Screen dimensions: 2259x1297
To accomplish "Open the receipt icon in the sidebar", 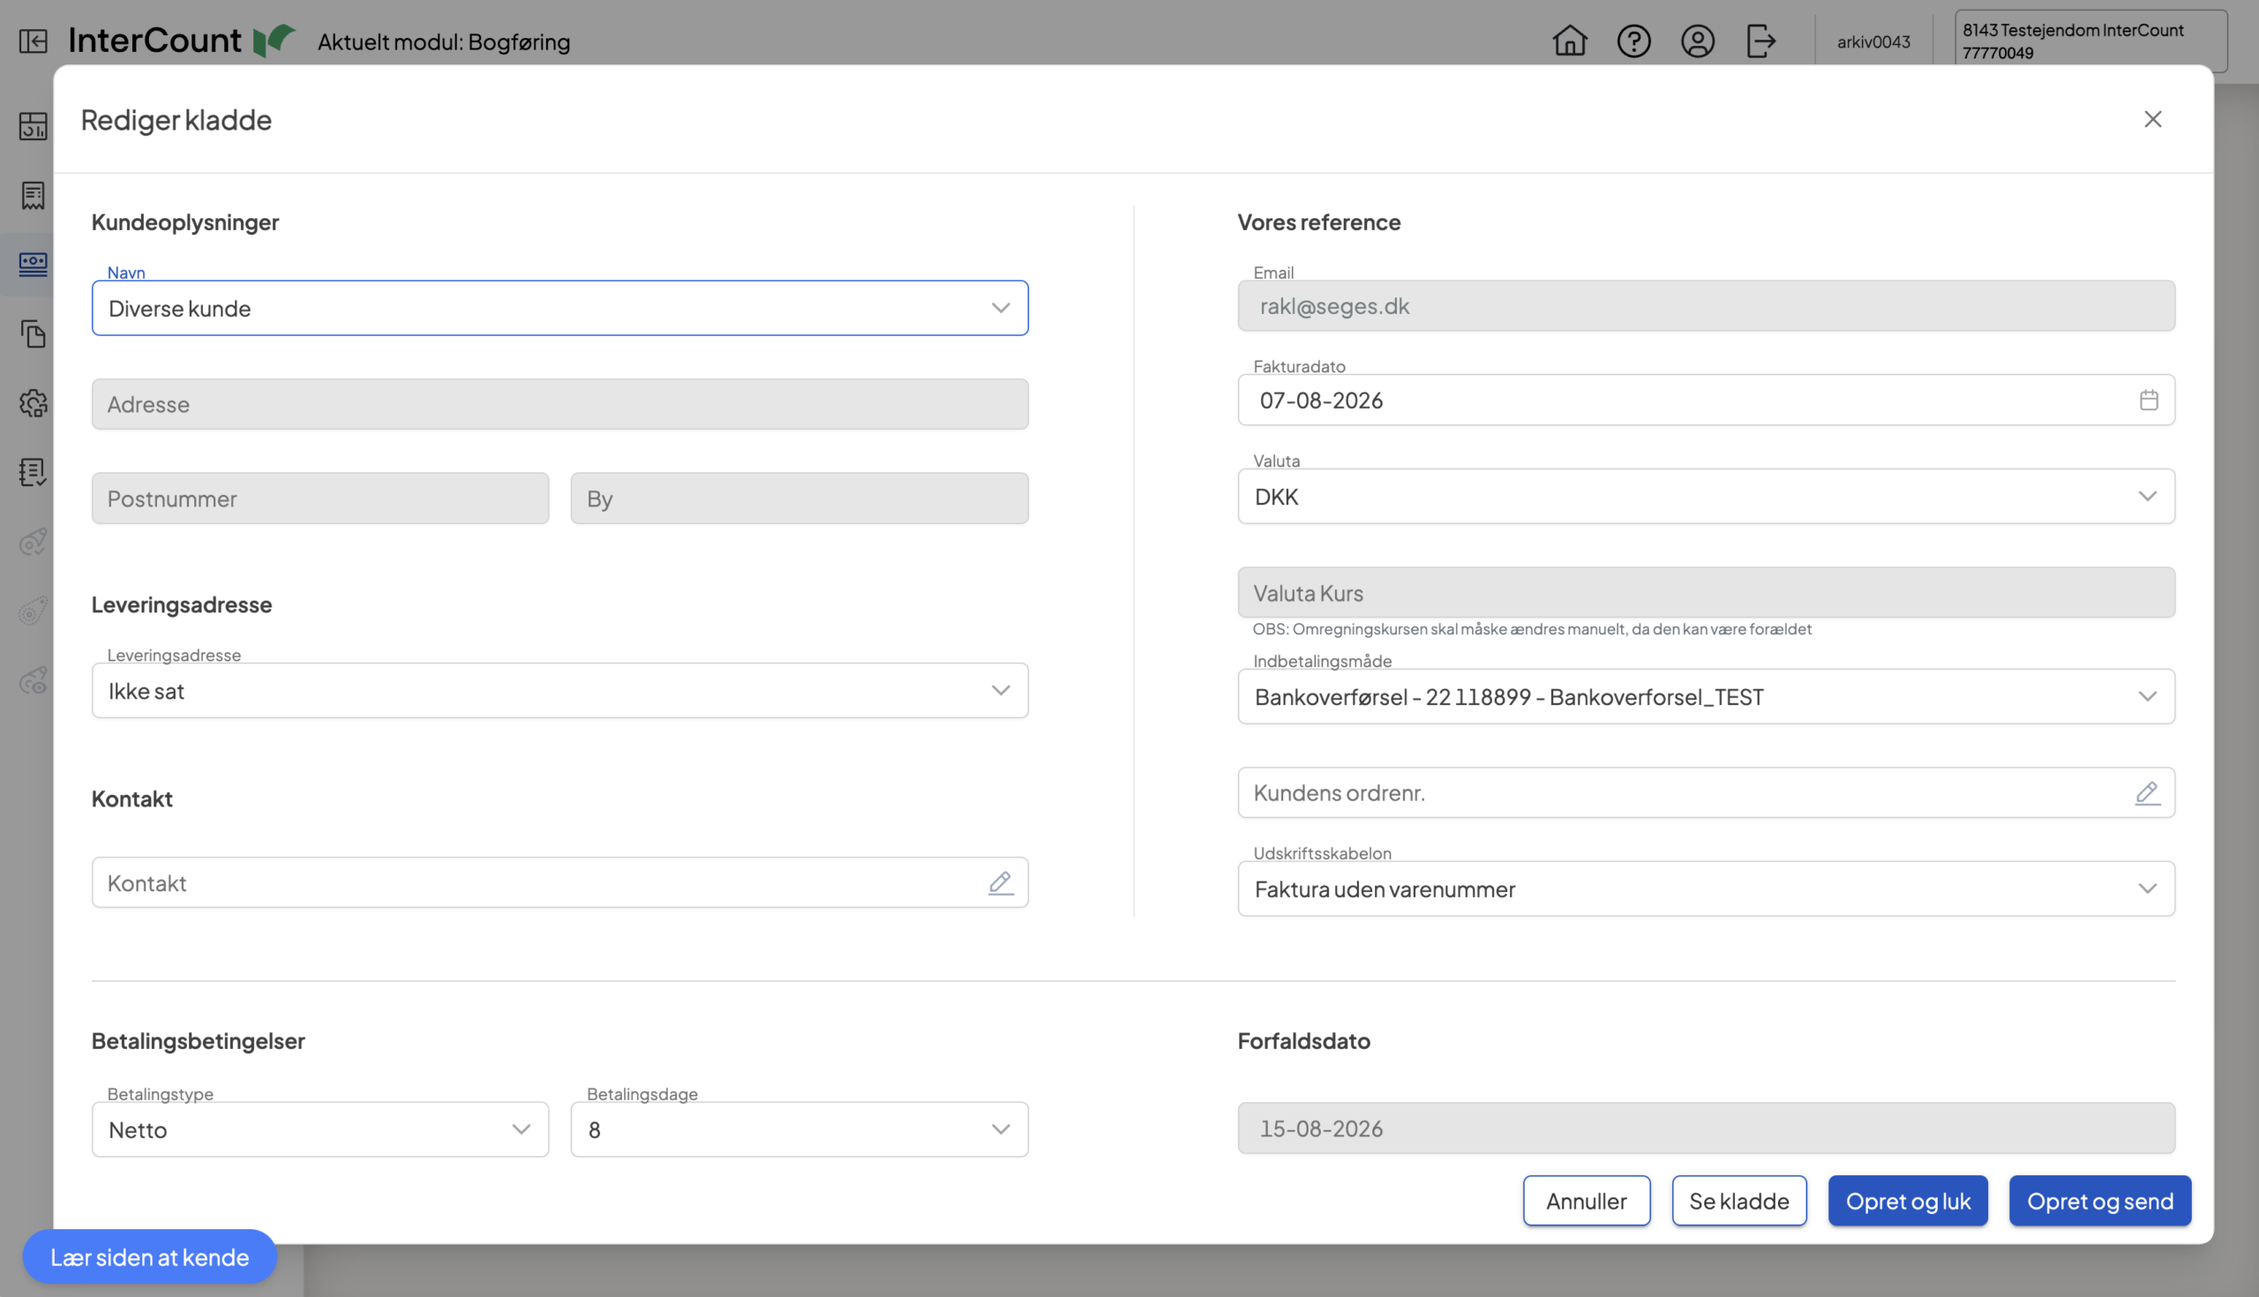I will tap(33, 195).
